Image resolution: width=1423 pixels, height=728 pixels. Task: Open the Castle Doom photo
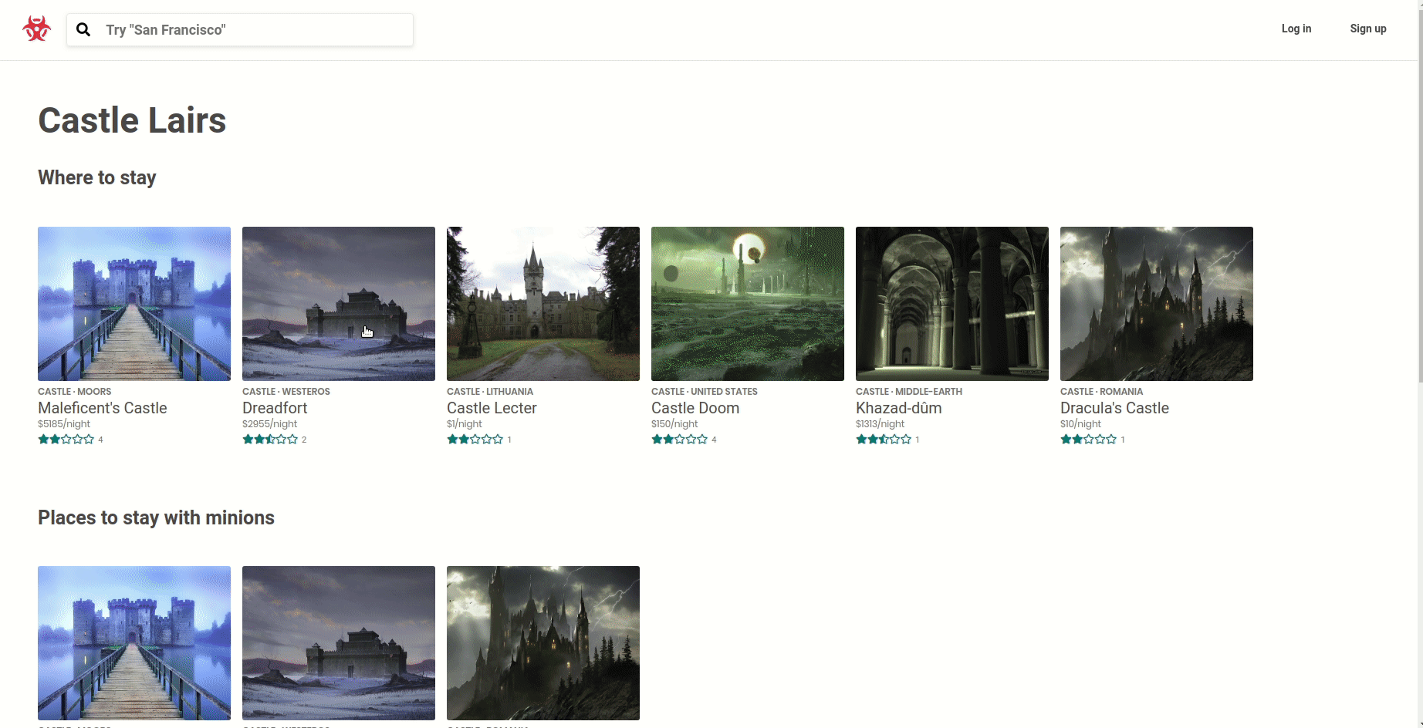coord(748,304)
